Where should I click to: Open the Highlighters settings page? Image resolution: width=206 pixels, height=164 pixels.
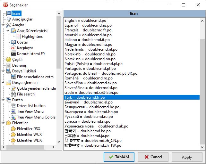(x=32, y=37)
